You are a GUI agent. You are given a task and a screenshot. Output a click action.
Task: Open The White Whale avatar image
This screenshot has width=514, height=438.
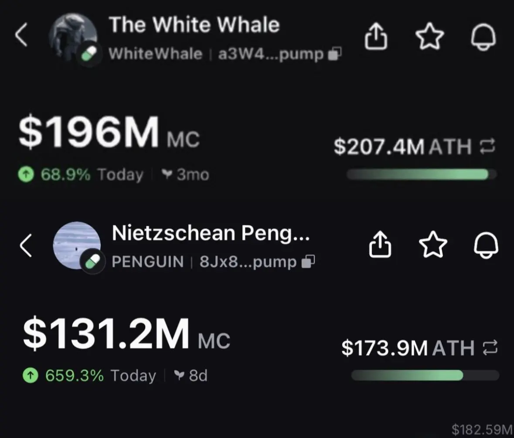(x=73, y=37)
